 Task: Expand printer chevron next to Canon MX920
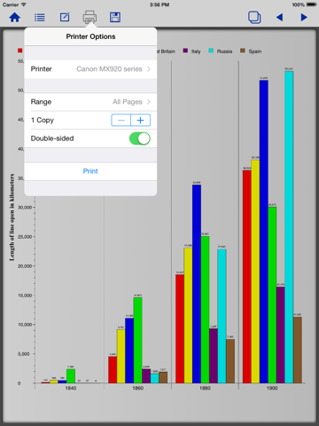[x=149, y=69]
